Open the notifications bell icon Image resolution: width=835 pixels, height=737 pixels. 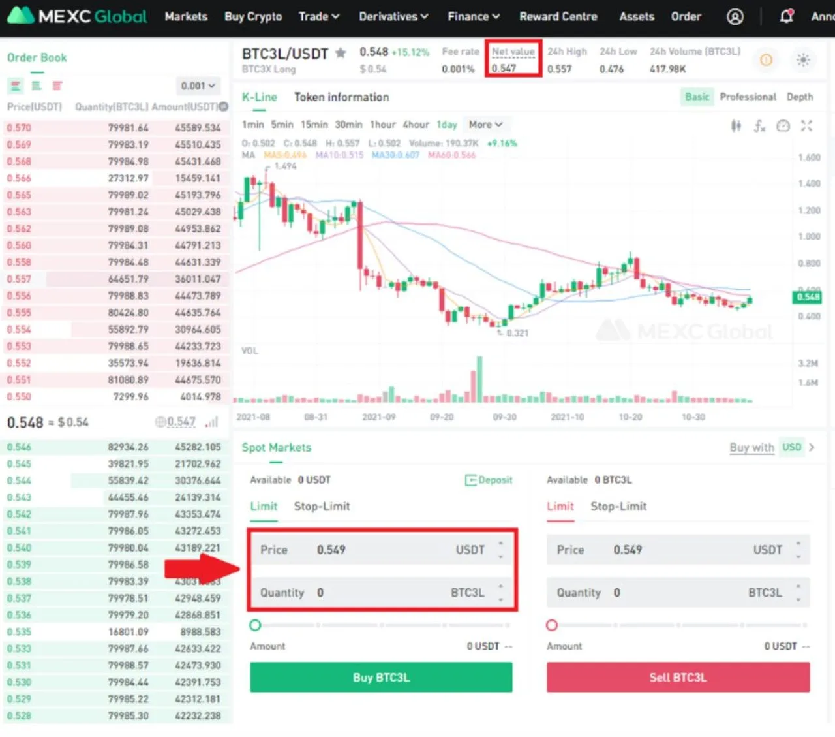coord(787,16)
